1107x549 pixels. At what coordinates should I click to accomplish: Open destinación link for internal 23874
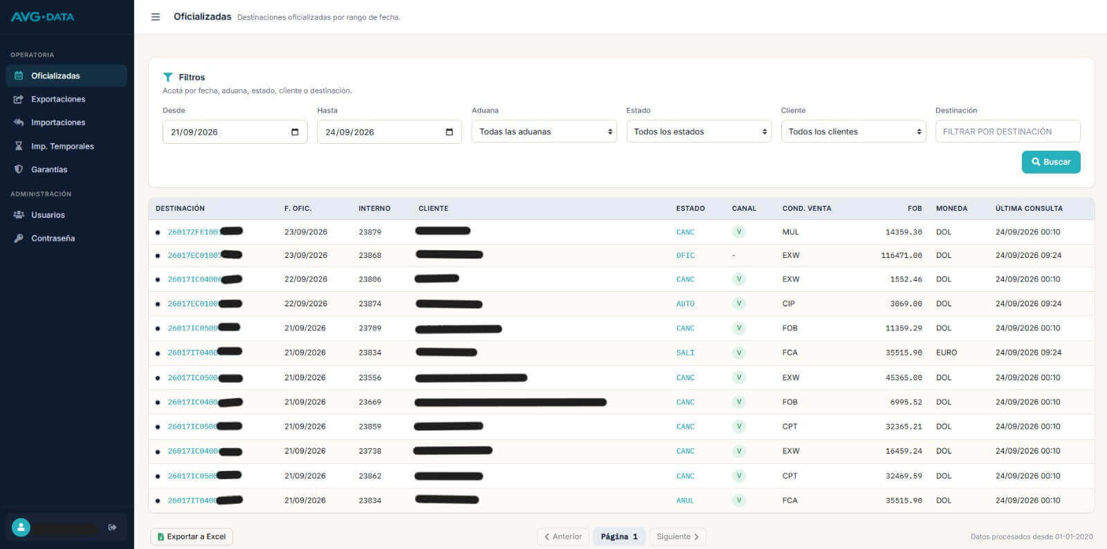pos(204,304)
